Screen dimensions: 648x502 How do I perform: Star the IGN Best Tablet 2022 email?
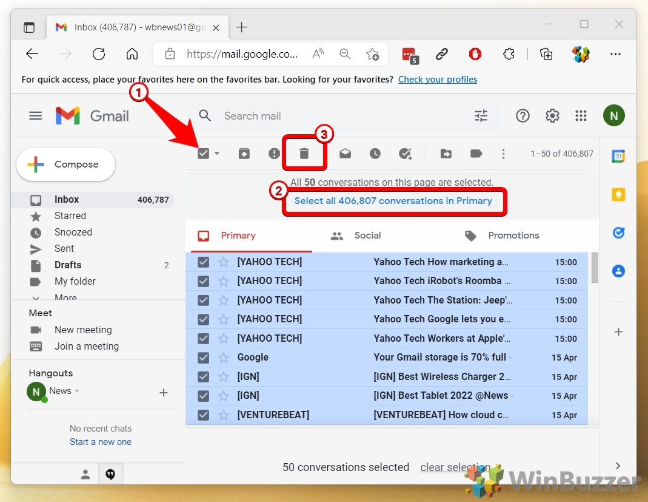point(224,396)
